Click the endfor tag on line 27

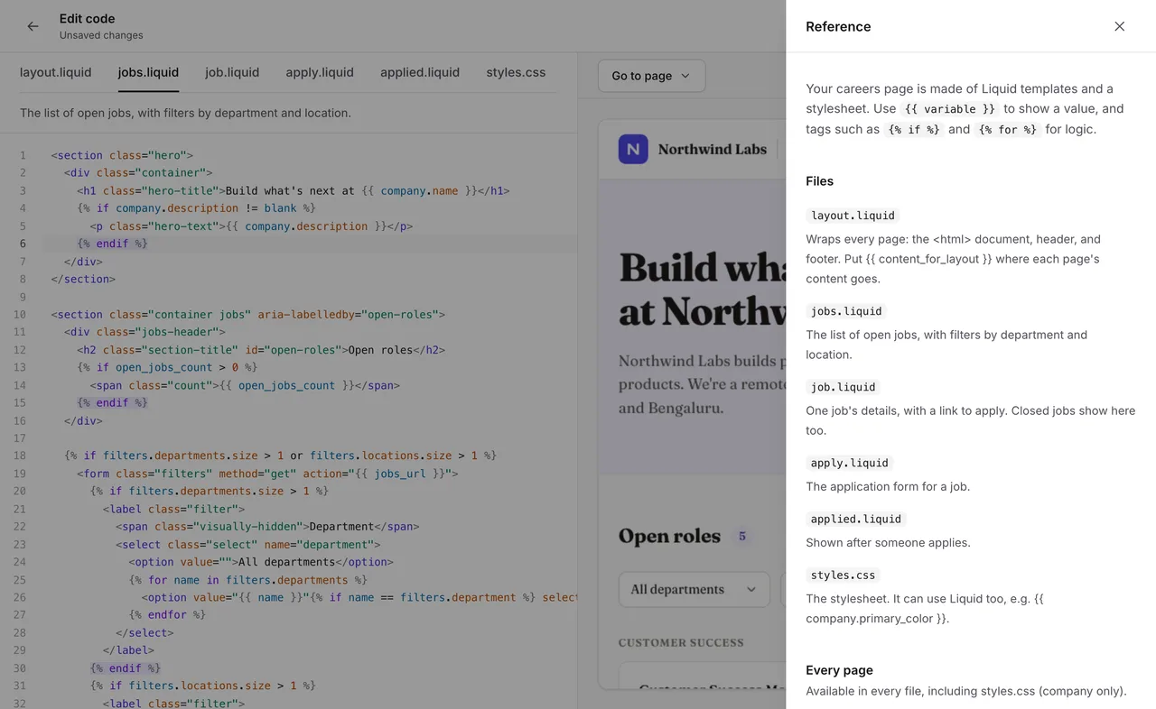click(167, 615)
